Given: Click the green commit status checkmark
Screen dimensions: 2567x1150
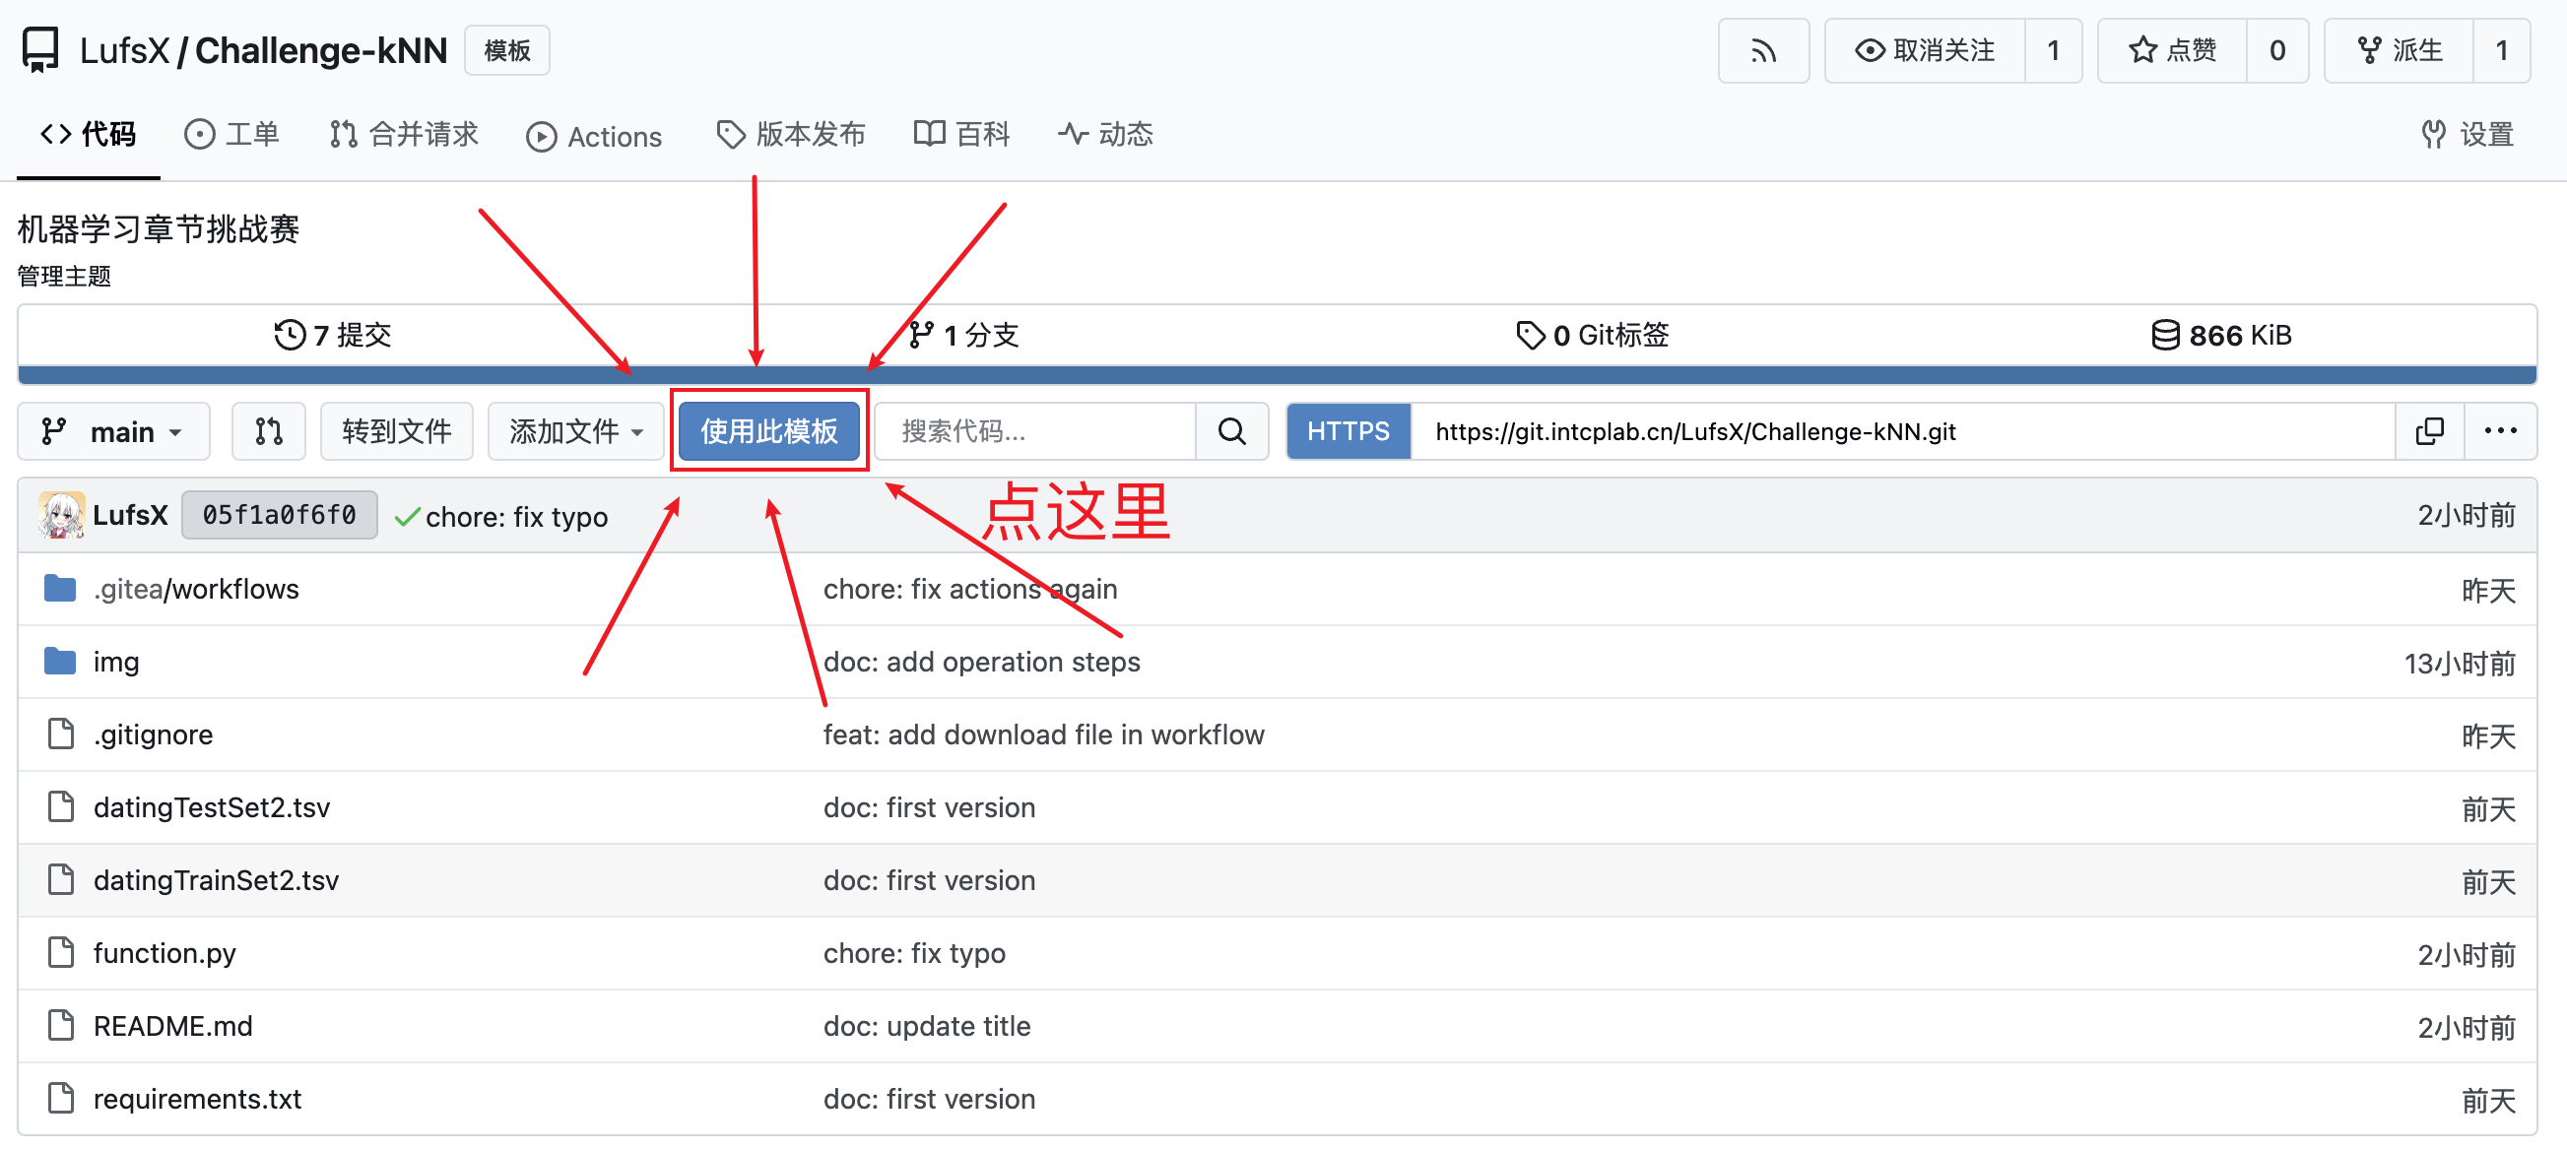Looking at the screenshot, I should coord(407,517).
